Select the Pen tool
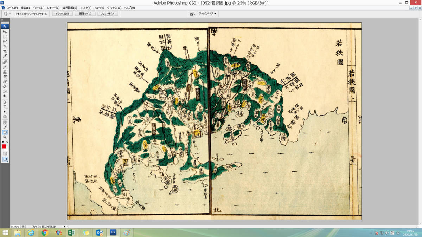 5,102
